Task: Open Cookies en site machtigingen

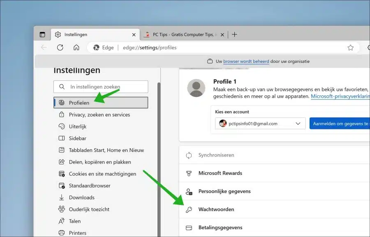Action: pos(101,174)
